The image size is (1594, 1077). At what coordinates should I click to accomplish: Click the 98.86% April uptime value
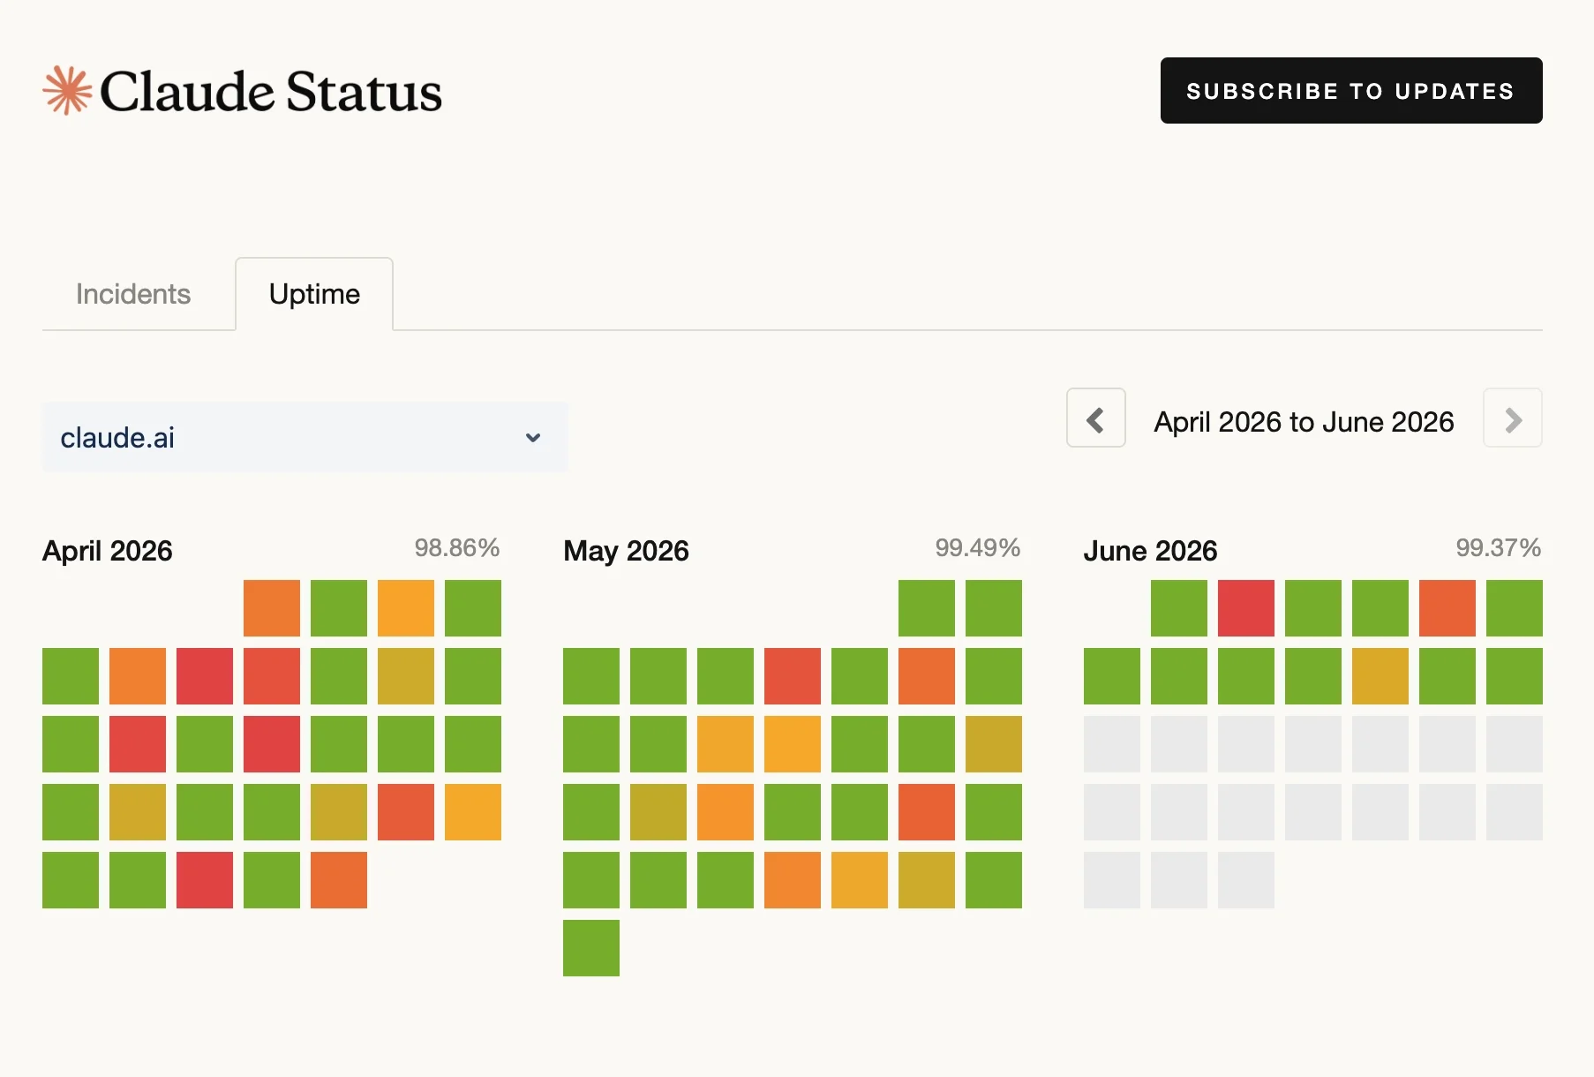pos(457,547)
